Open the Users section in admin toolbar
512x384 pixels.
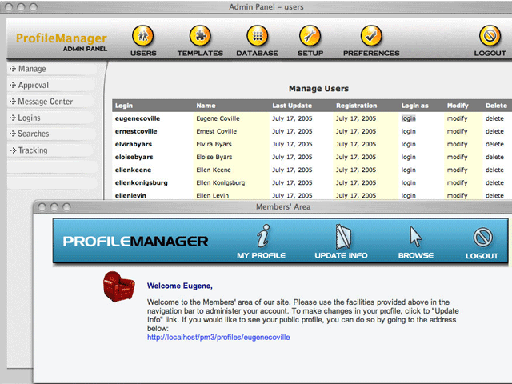click(x=143, y=37)
